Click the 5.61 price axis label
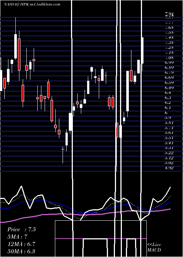This screenshot has height=257, width=183. (x=169, y=133)
